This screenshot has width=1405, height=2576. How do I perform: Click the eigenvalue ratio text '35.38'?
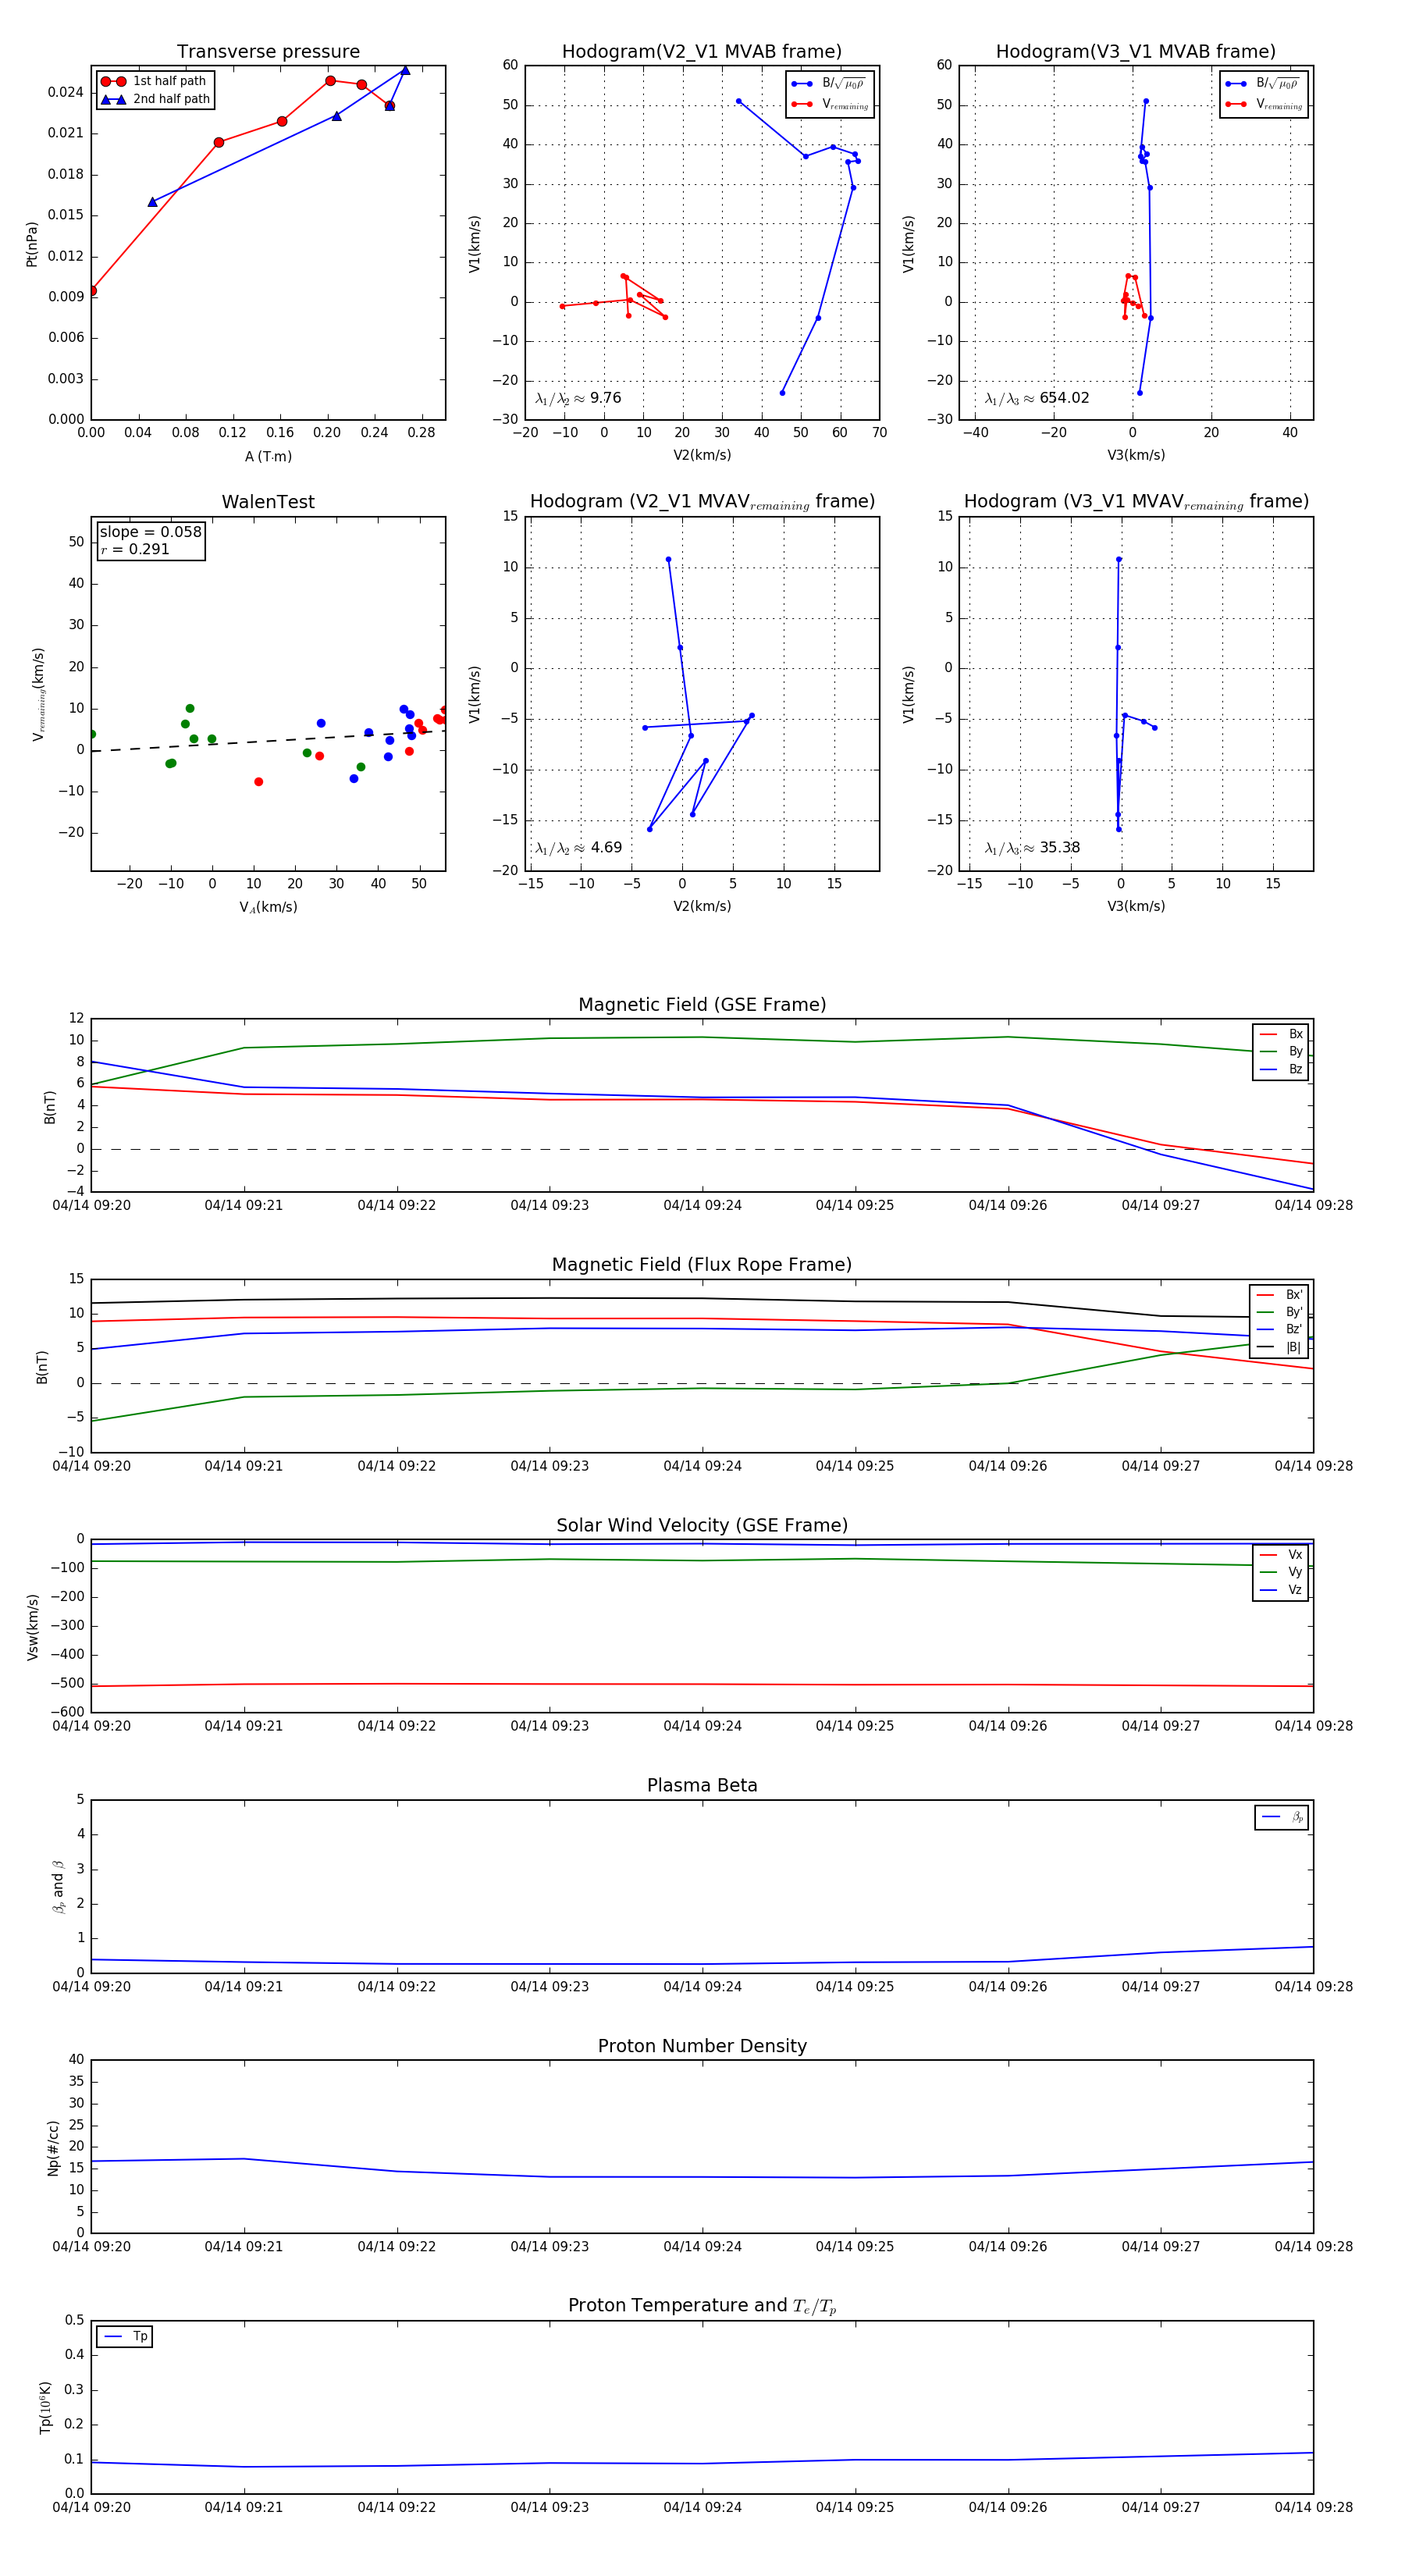(1060, 848)
